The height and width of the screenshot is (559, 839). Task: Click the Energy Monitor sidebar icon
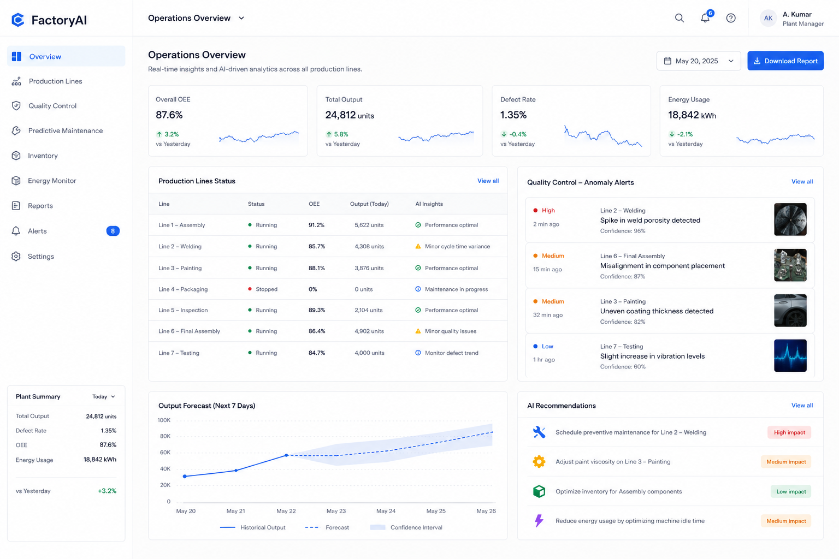pos(16,181)
